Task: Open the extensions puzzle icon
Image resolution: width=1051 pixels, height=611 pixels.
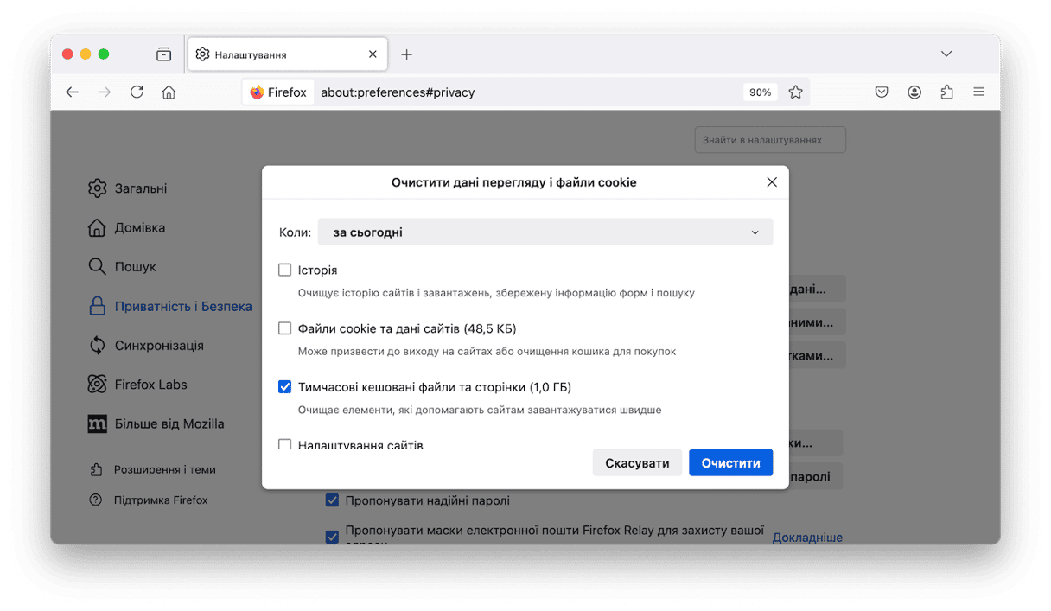Action: tap(946, 92)
